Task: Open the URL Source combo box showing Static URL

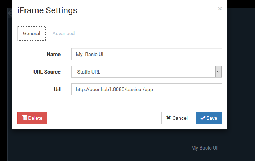Action: [x=146, y=72]
